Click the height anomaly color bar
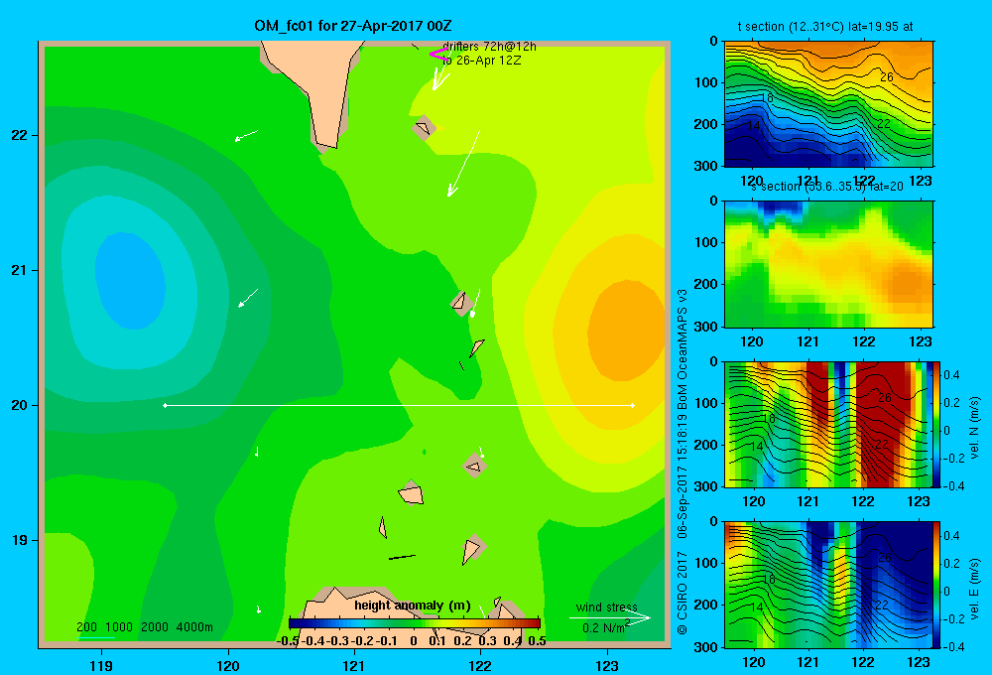 point(415,623)
